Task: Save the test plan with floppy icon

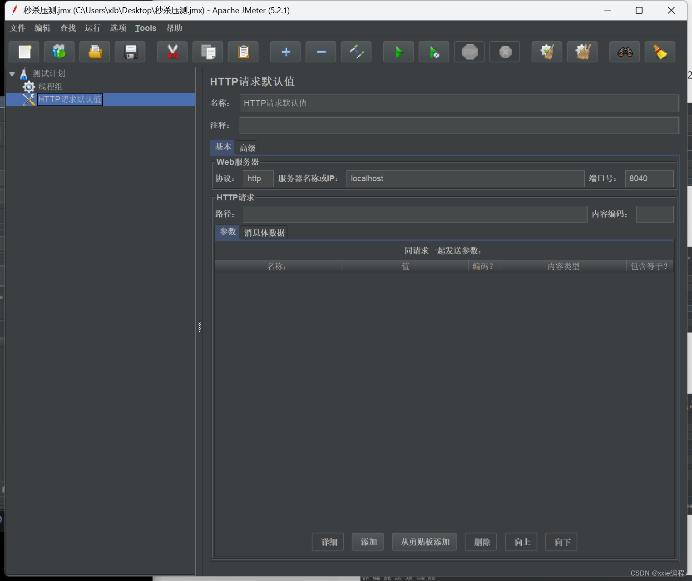Action: (x=130, y=52)
